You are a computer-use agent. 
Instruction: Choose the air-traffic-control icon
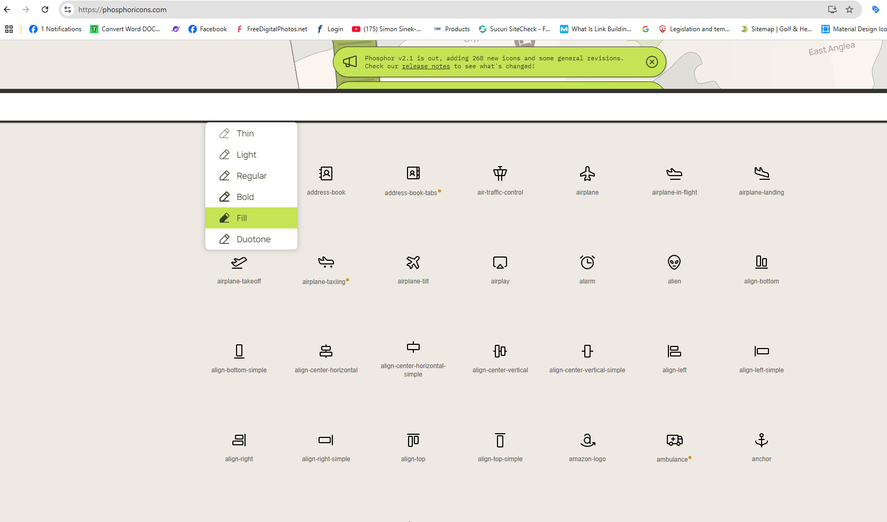tap(500, 173)
